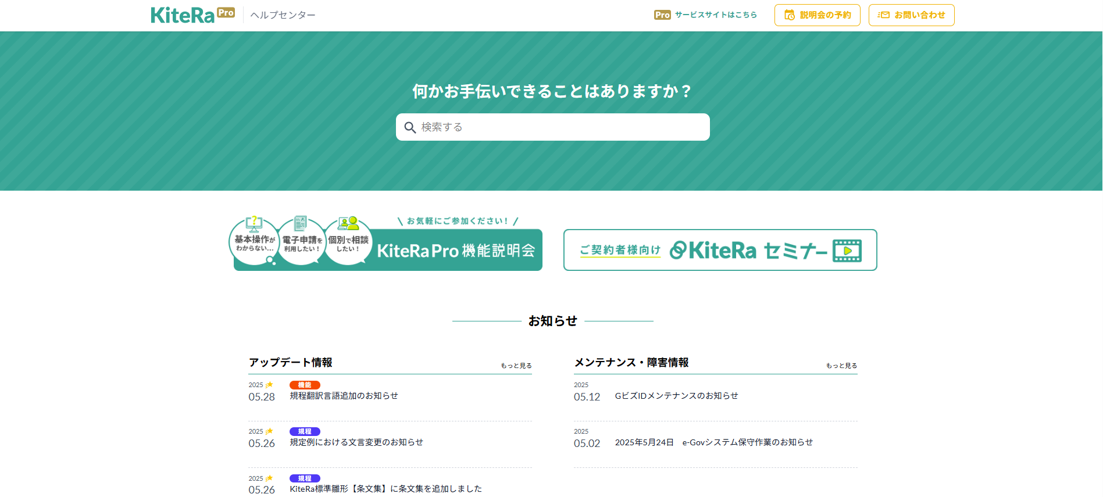This screenshot has height=497, width=1103.
Task: Open GビズIDメンテナンスのお知らせ article
Action: 676,396
